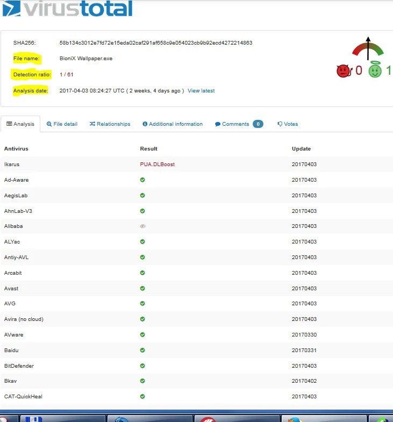Click the clean checkmark for AVware
The width and height of the screenshot is (393, 422).
142,335
